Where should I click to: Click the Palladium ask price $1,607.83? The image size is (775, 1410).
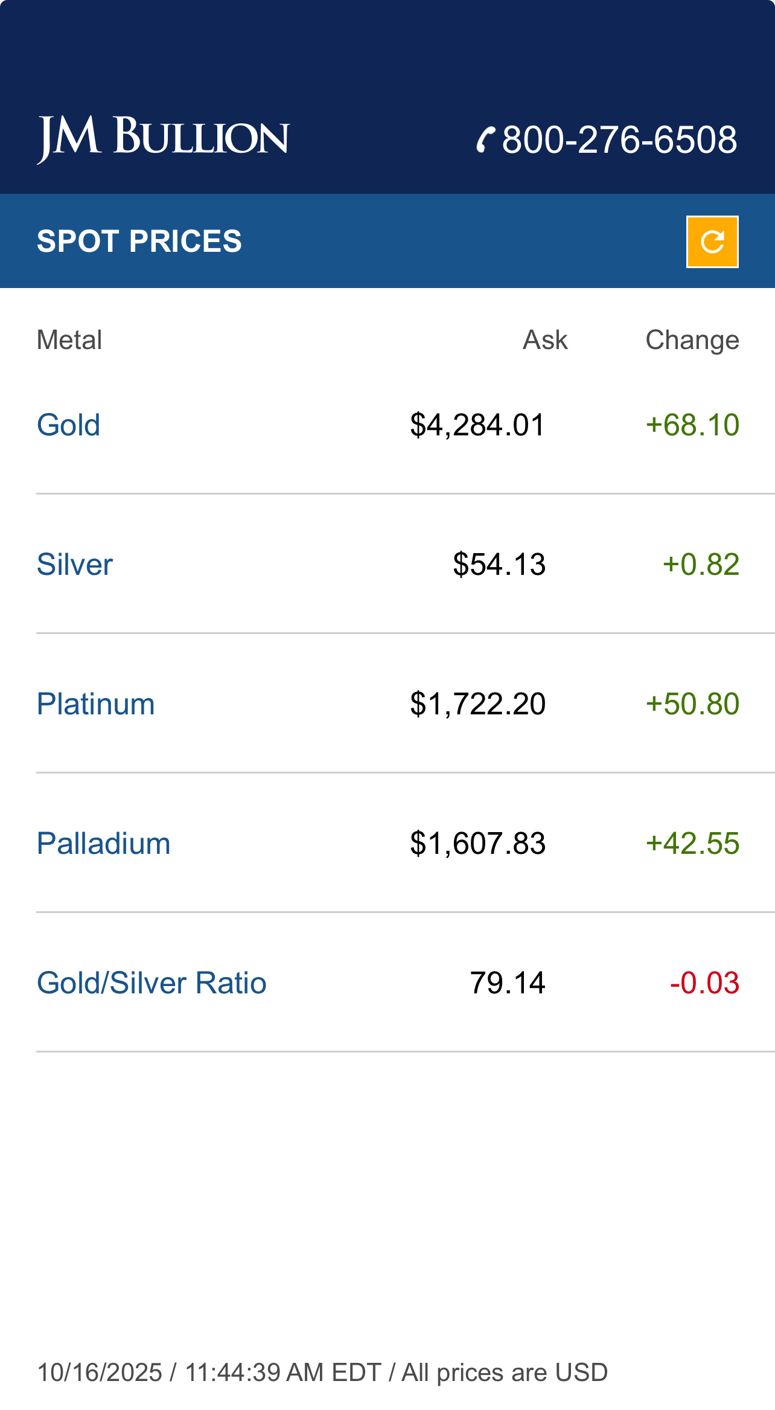(x=477, y=843)
